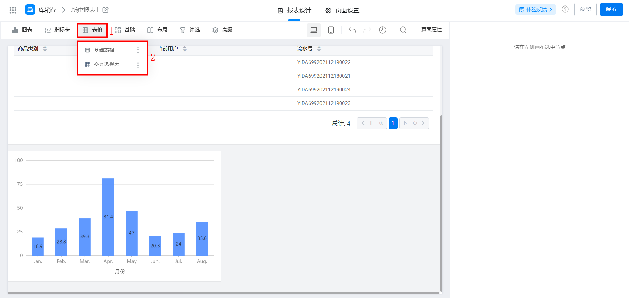
Task: Click the 保存 button
Action: pos(611,9)
